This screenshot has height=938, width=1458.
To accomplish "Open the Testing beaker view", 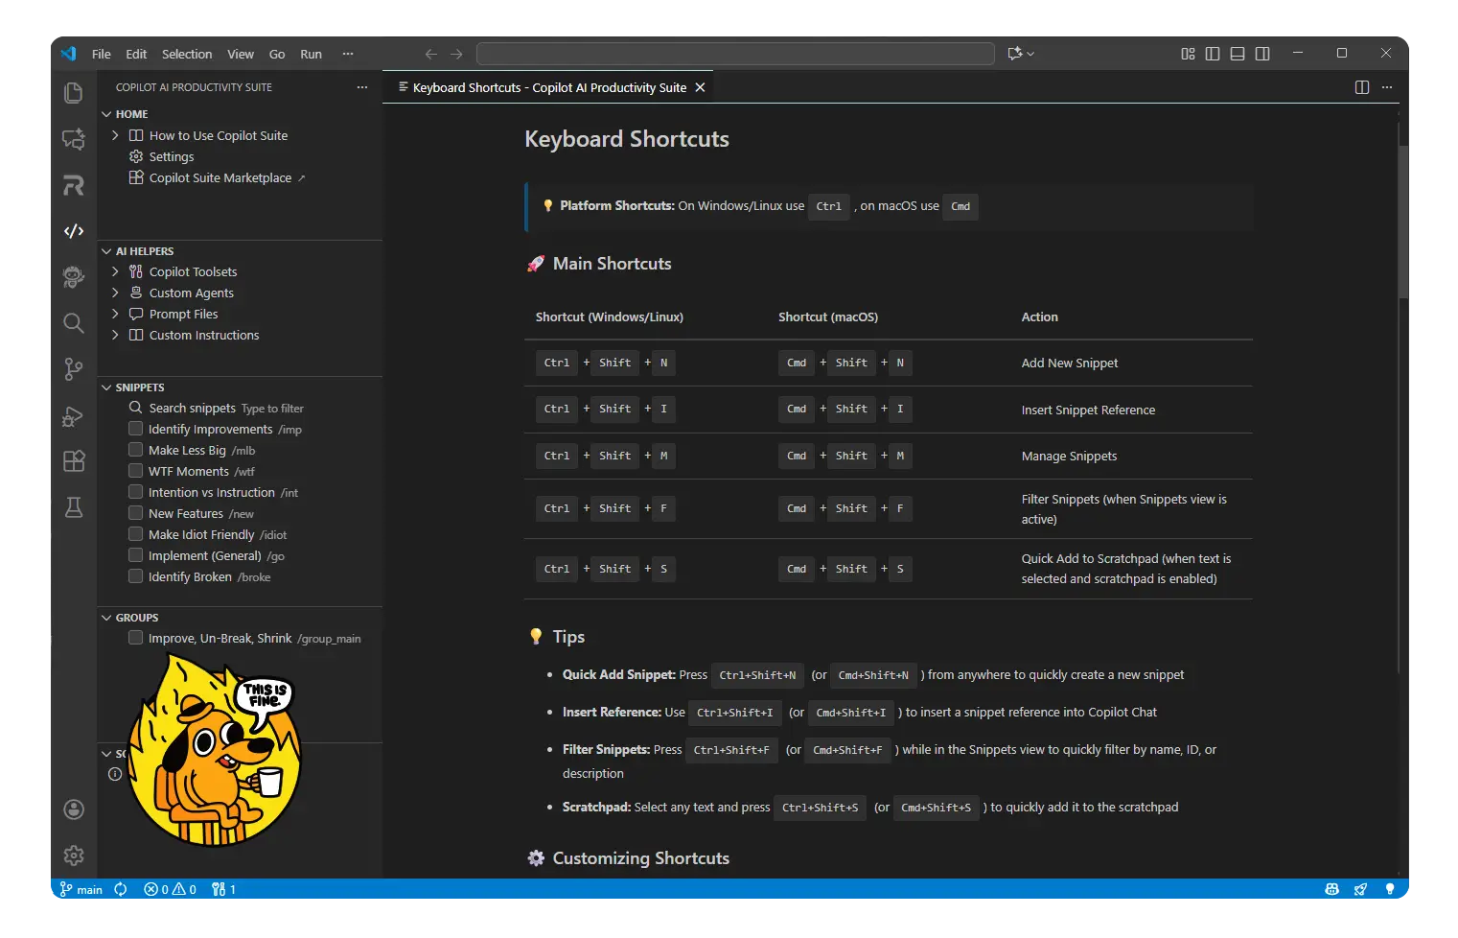I will (x=74, y=507).
